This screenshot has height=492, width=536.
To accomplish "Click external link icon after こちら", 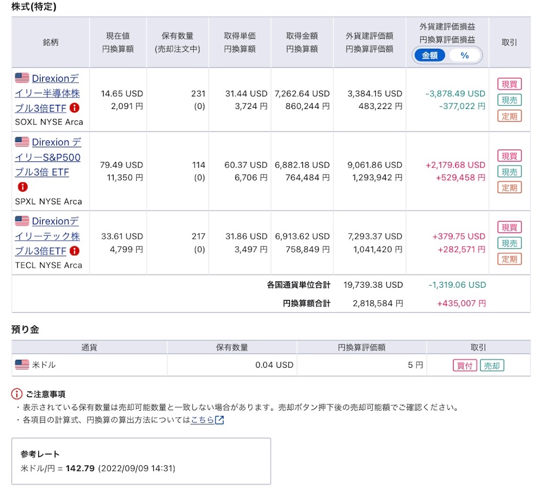I will pos(219,420).
